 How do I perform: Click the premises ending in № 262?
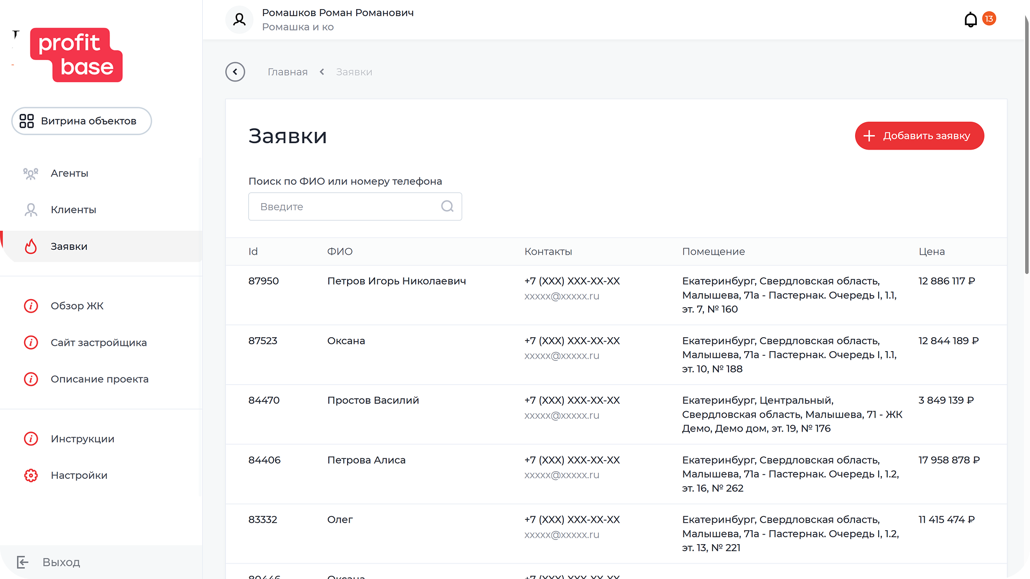click(790, 474)
